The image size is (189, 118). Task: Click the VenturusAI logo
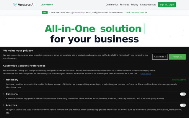(24, 5)
